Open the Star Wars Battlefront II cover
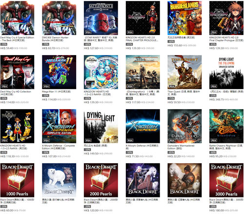The width and height of the screenshot is (244, 214). [x=101, y=18]
